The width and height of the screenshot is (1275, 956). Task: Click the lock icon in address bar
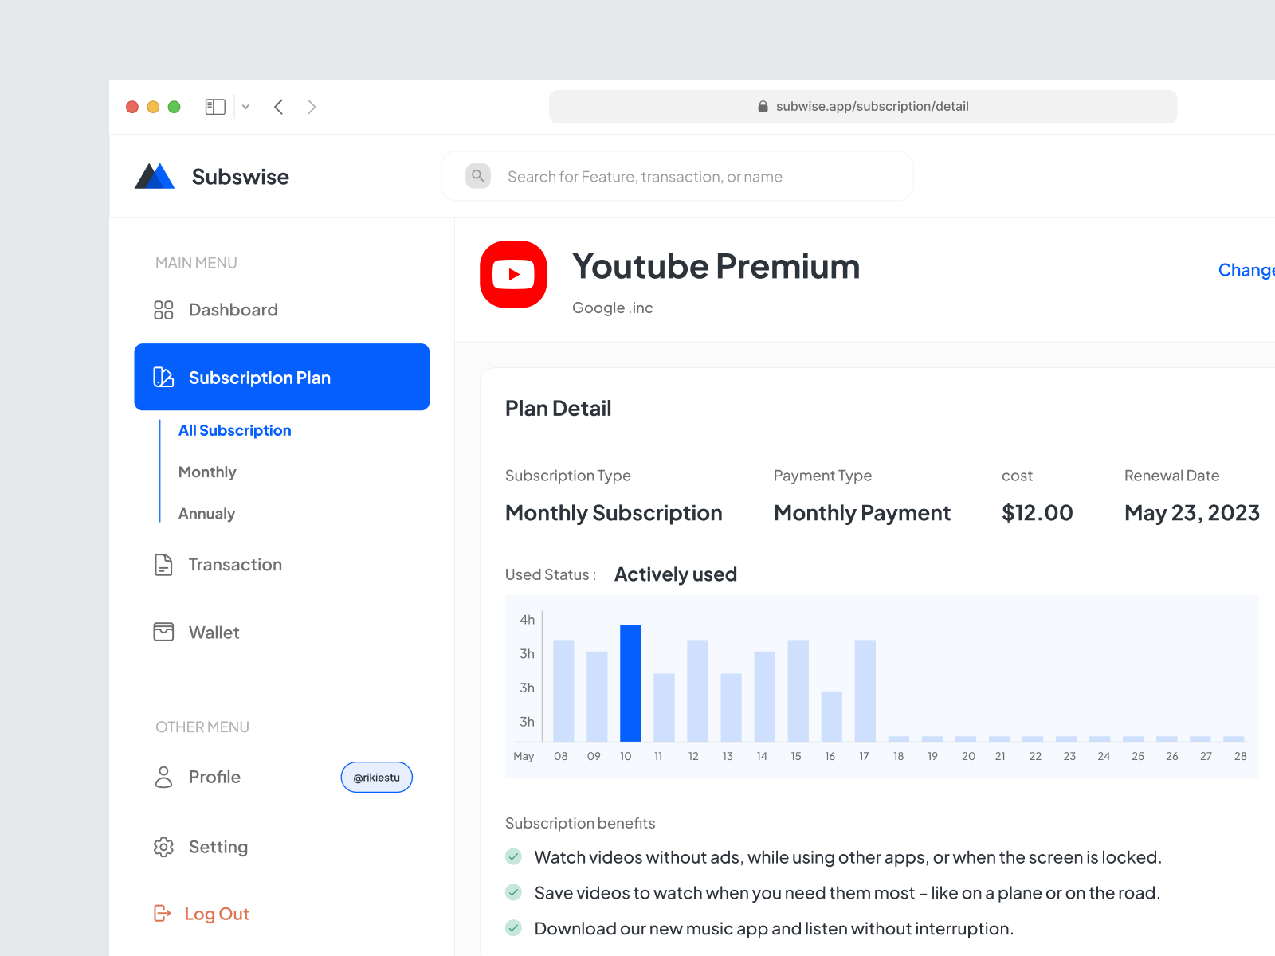coord(763,107)
